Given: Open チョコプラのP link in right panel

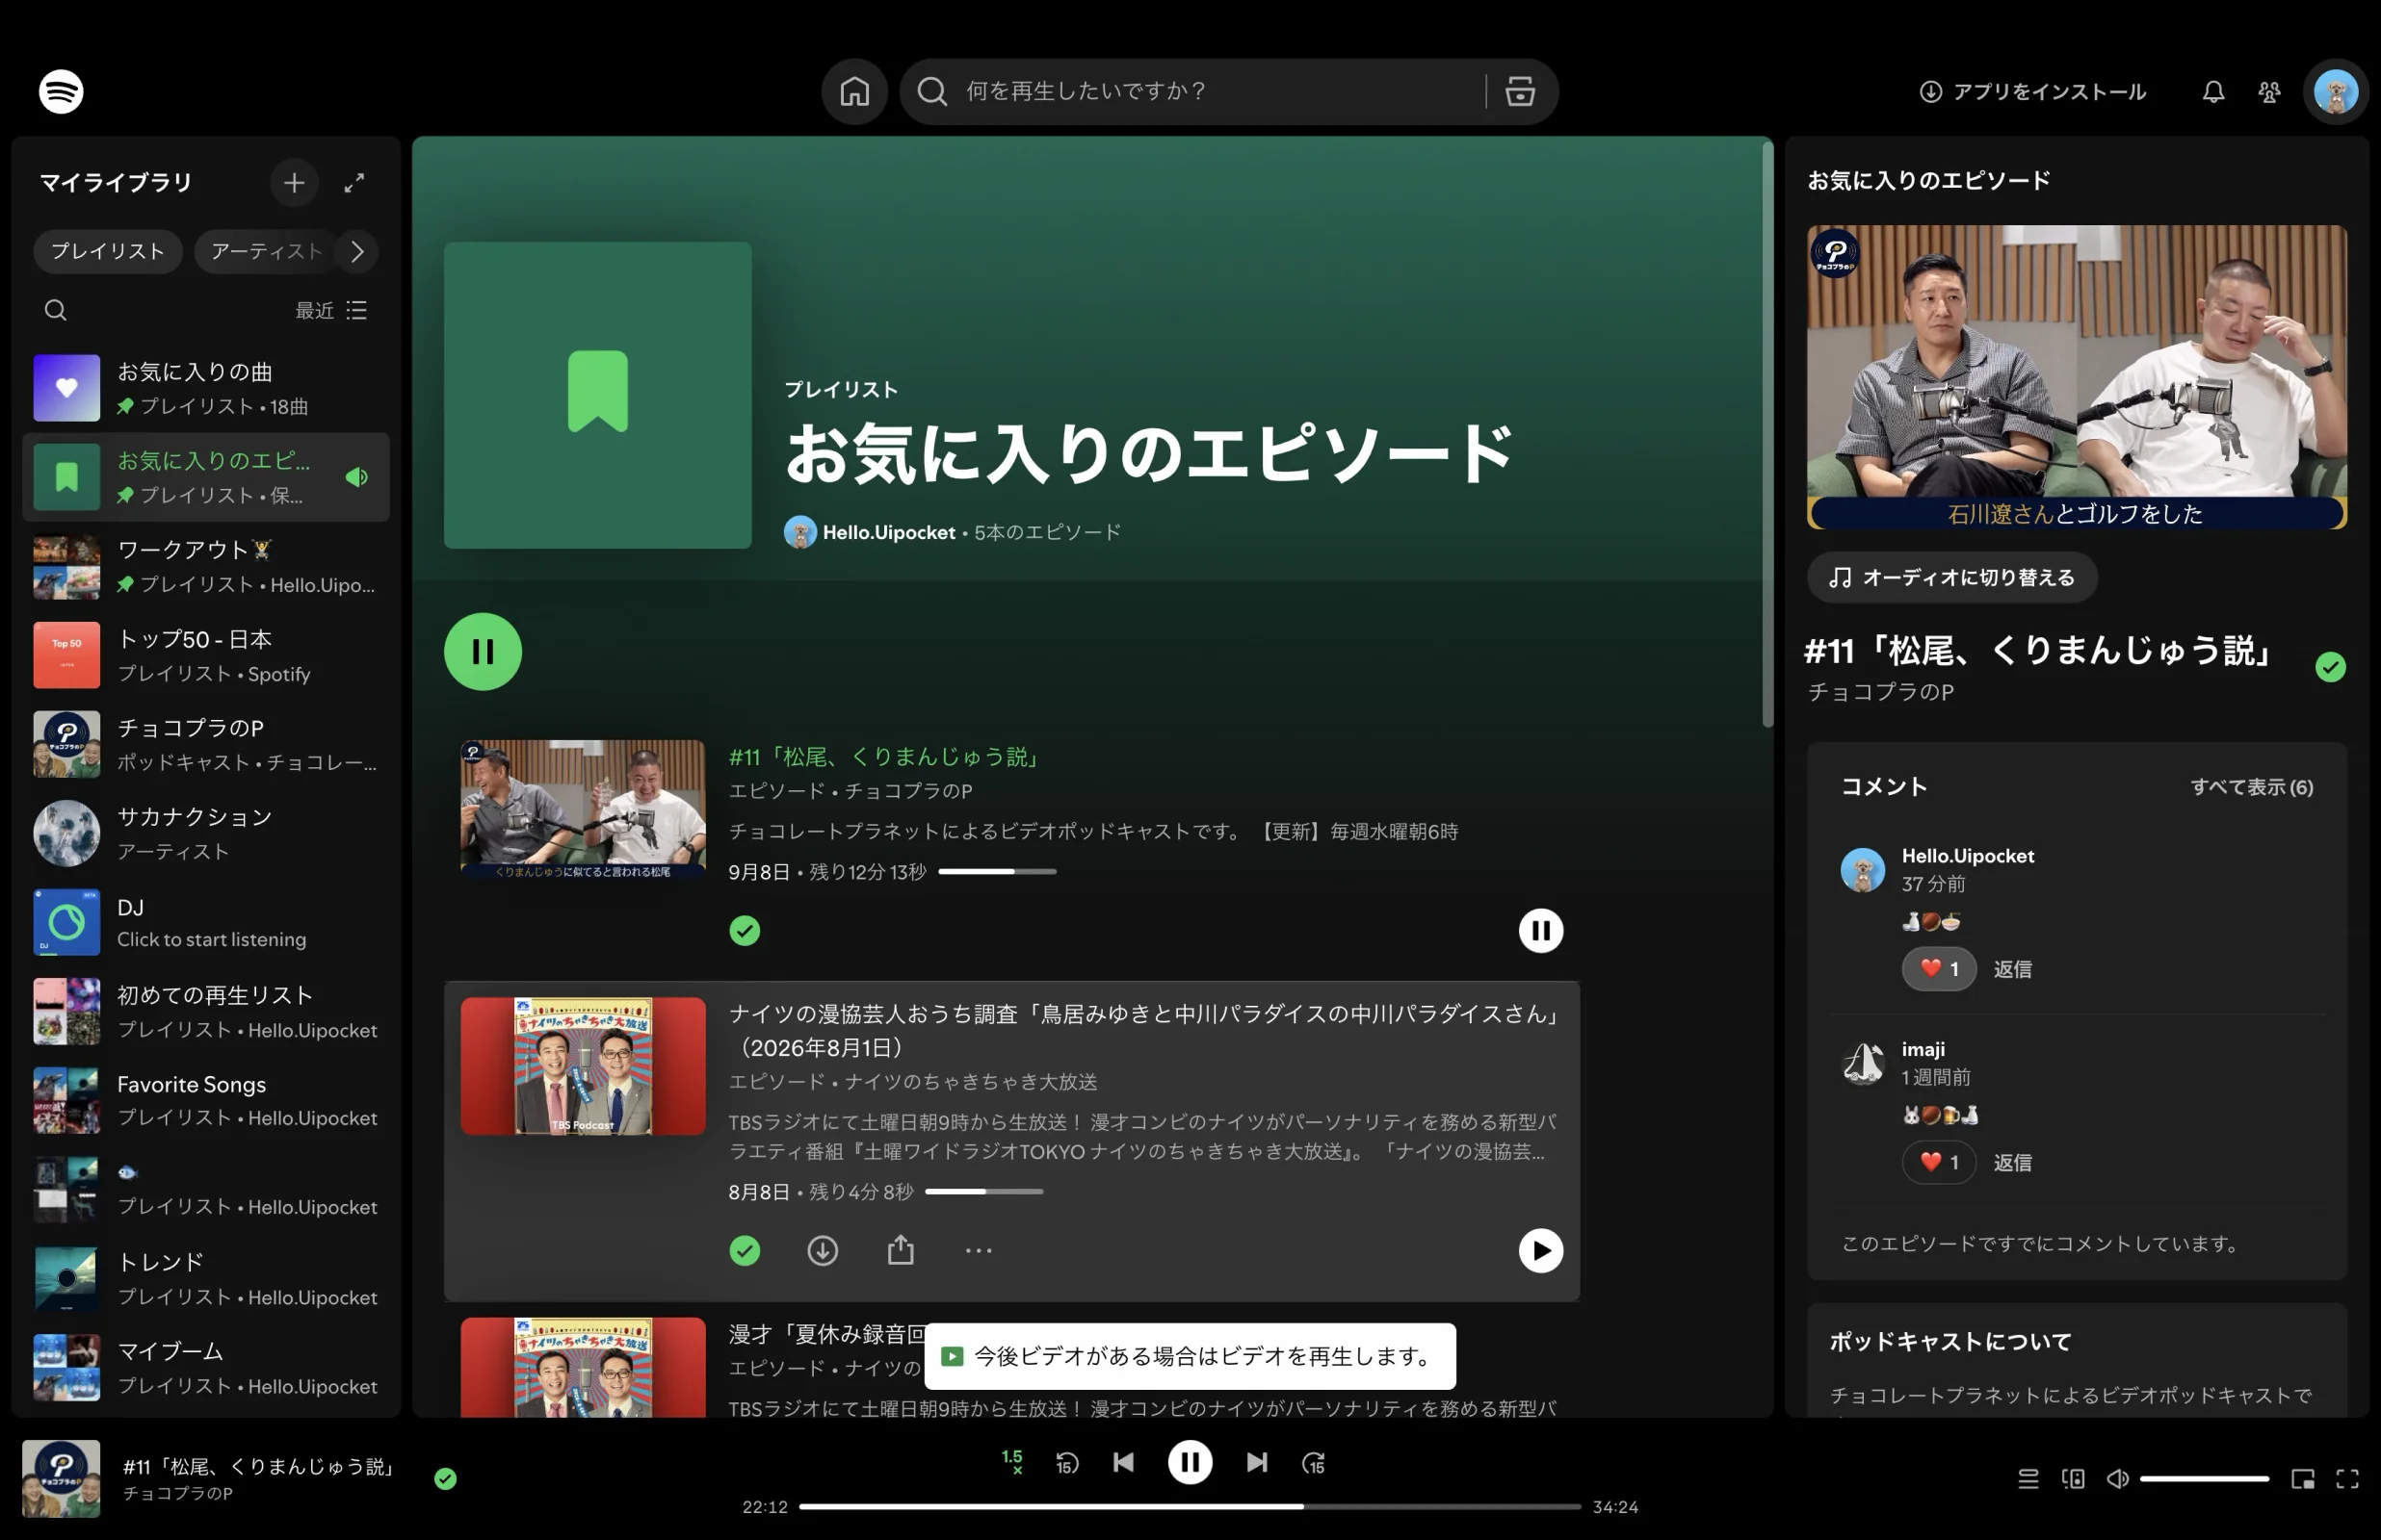Looking at the screenshot, I should click(1880, 692).
